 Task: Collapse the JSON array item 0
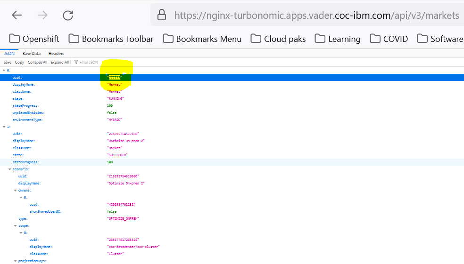click(4, 70)
